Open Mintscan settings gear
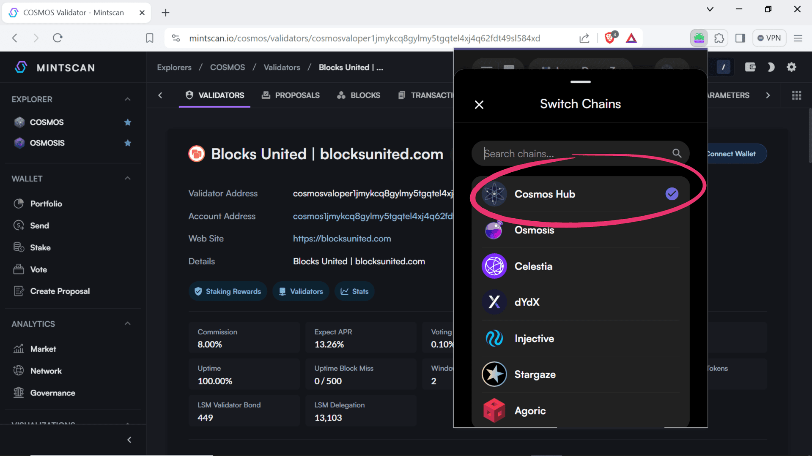 click(792, 67)
